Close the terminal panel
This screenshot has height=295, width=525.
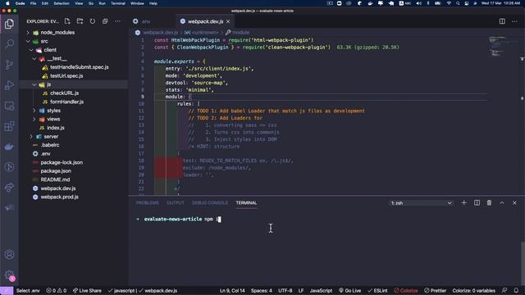tap(514, 202)
